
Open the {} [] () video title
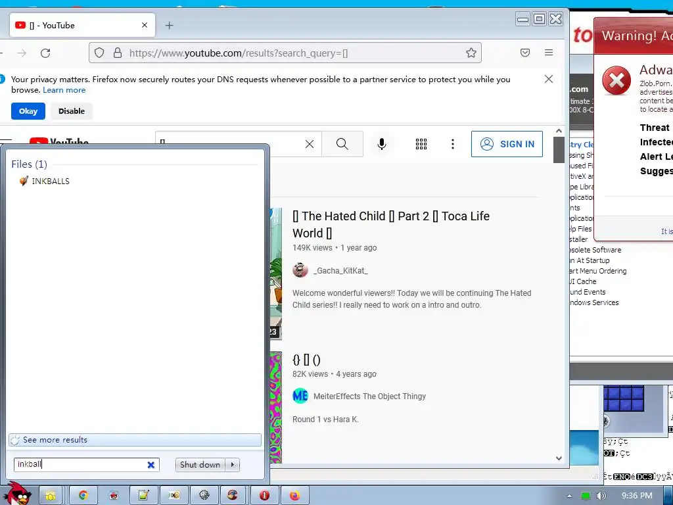[306, 360]
